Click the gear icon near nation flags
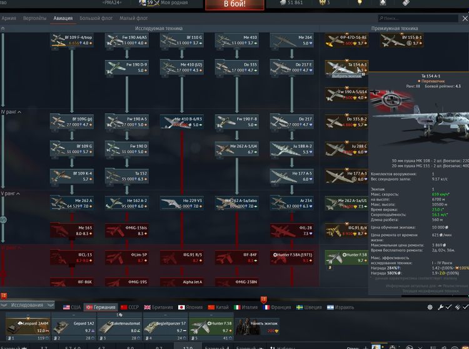469x349 pixels. (430, 308)
